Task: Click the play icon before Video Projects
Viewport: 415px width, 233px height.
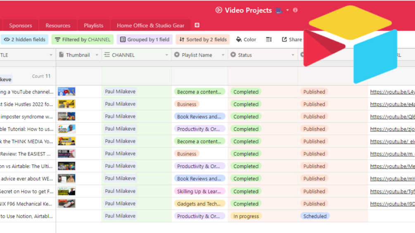Action: tap(218, 10)
